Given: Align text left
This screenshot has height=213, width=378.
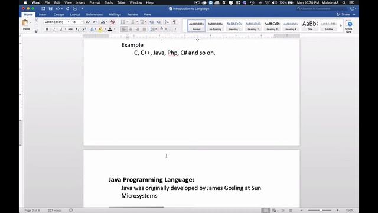Looking at the screenshot, I should (x=123, y=29).
